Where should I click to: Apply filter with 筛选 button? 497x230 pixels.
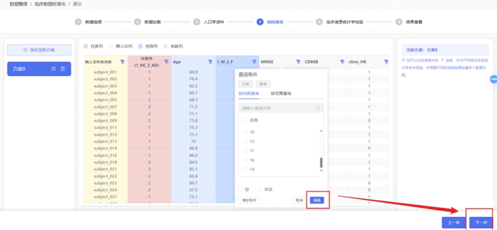pos(317,200)
